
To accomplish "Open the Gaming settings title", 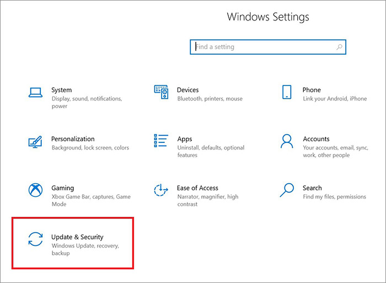I will (62, 188).
